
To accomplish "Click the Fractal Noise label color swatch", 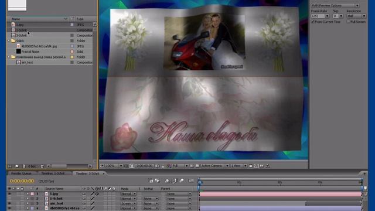I will (x=72, y=52).
